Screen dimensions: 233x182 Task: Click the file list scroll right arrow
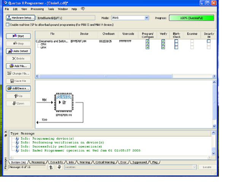214,76
